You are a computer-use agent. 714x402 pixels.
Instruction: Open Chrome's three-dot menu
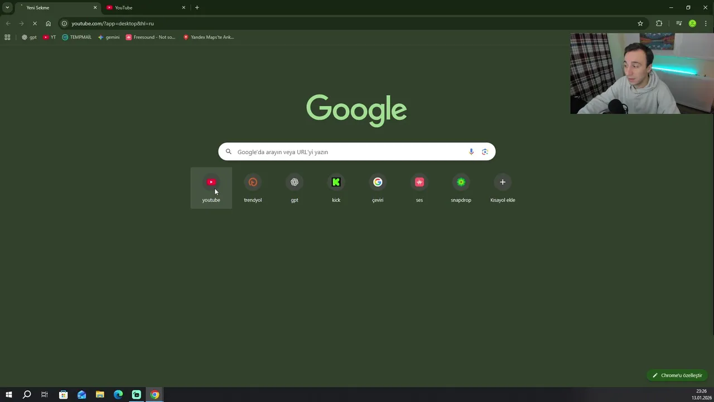pos(706,23)
